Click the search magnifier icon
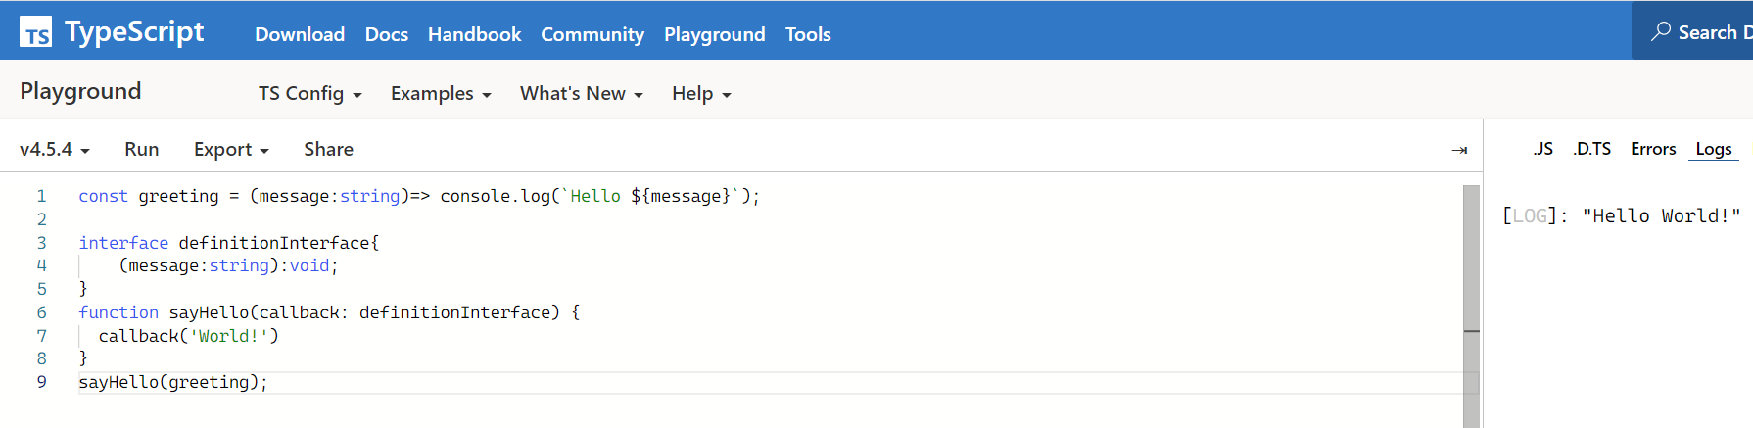The height and width of the screenshot is (428, 1753). (x=1661, y=31)
